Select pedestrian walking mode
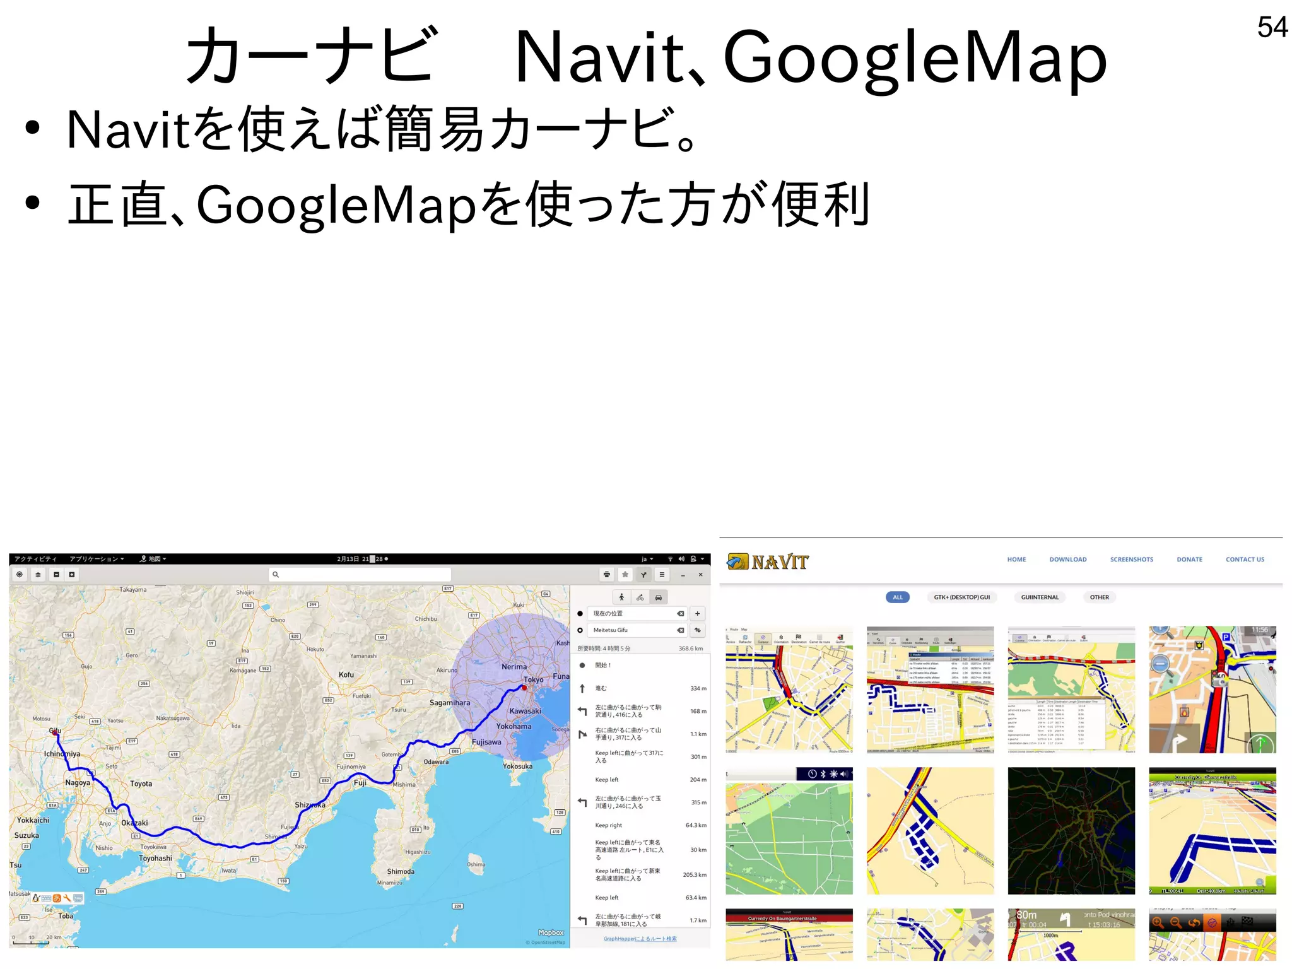1292x969 pixels. click(622, 597)
